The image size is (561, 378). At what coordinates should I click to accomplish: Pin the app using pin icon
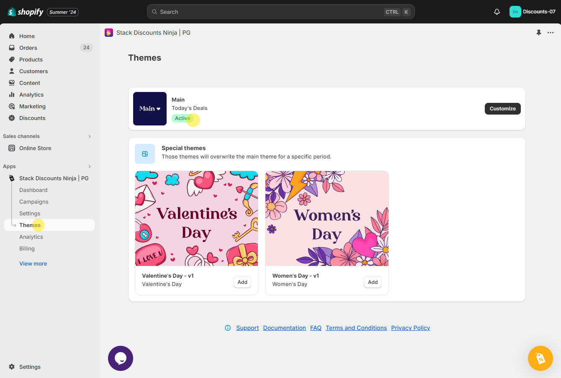tap(539, 33)
